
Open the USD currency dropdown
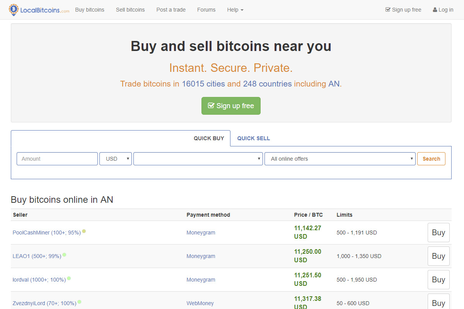click(116, 159)
